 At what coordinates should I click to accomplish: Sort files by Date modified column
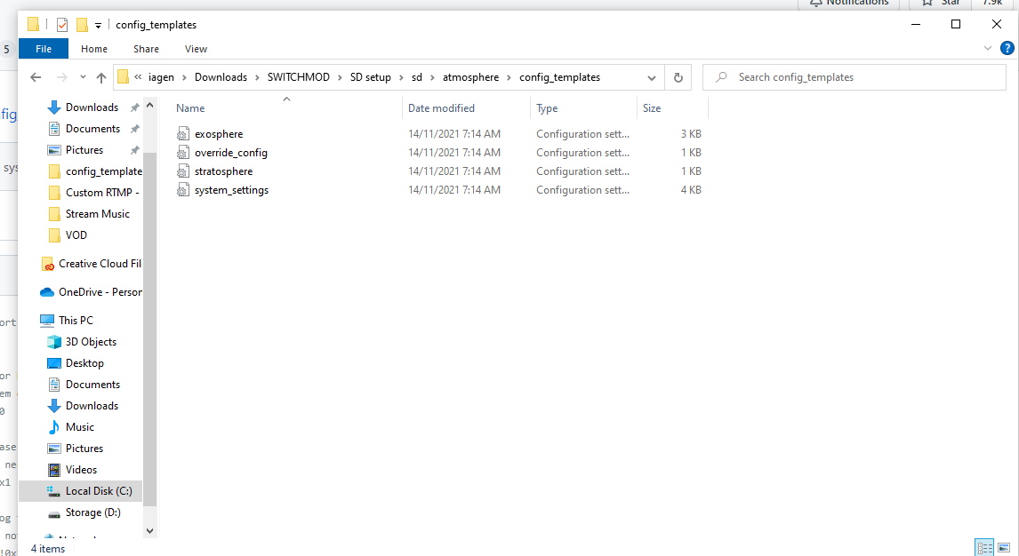[441, 108]
